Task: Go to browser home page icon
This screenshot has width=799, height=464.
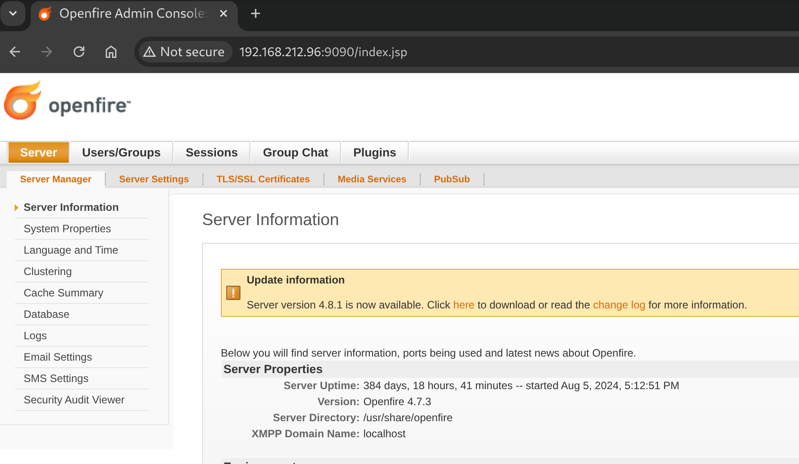Action: 111,52
